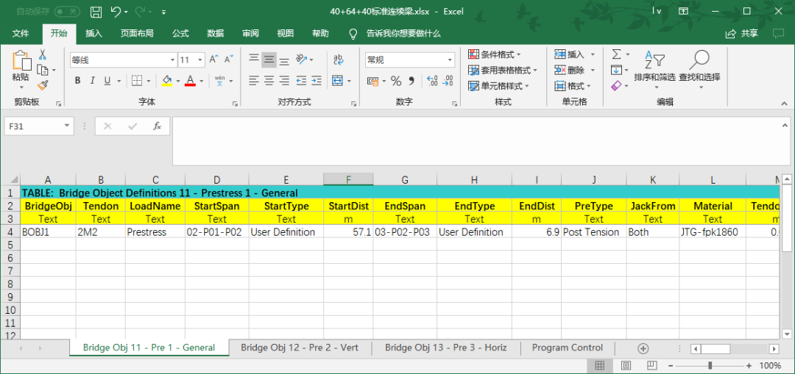Open Format as Table menu
Viewport: 795px width, 374px height.
click(x=503, y=70)
